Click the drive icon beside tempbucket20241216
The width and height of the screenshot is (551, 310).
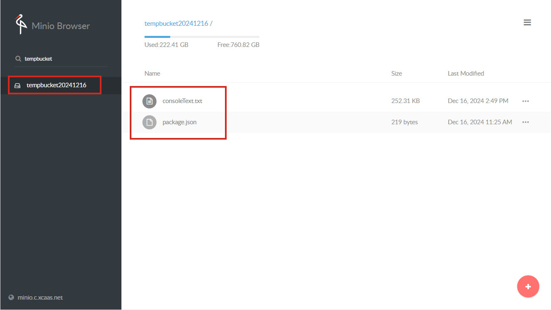point(17,86)
